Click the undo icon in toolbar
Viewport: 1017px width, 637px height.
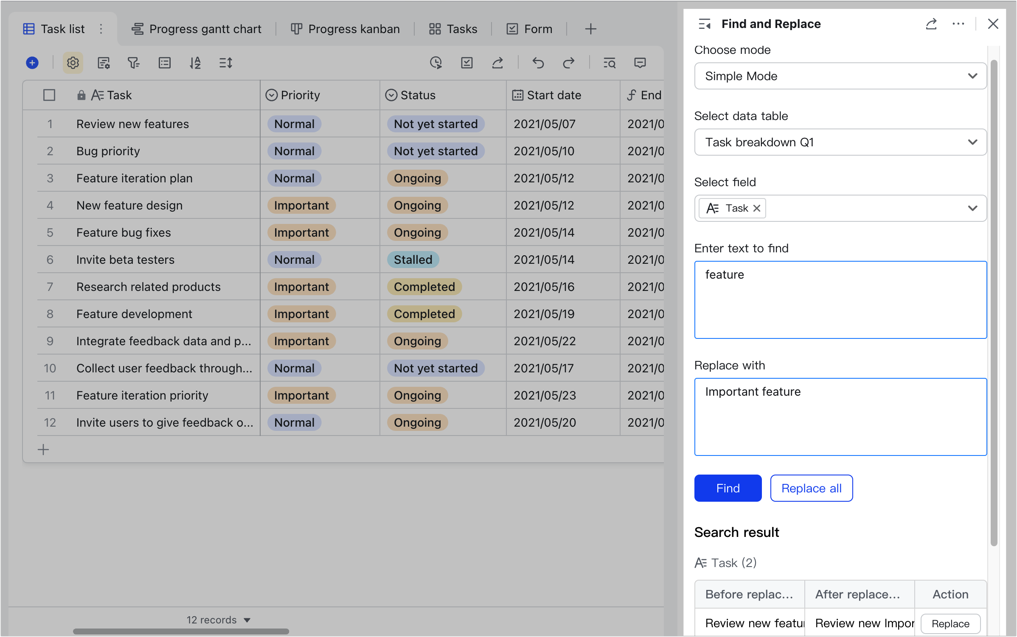(538, 63)
